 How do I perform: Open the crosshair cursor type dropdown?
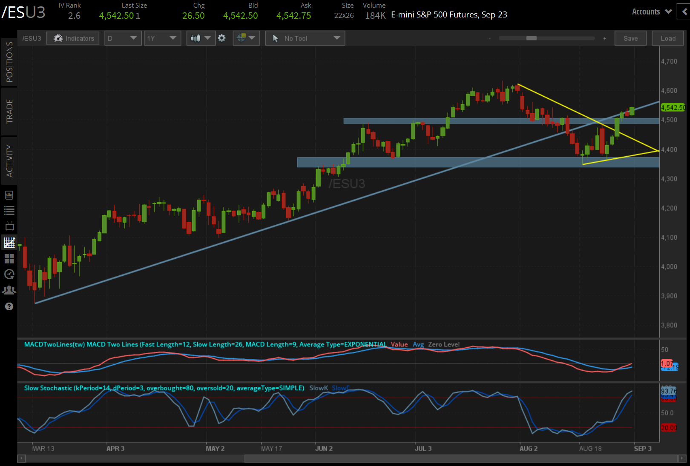pyautogui.click(x=246, y=38)
